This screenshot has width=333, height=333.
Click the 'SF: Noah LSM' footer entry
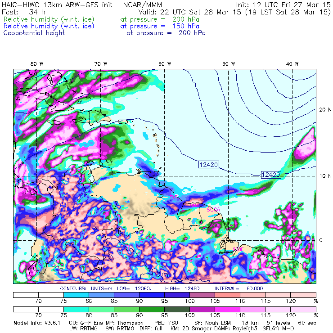click(x=212, y=323)
